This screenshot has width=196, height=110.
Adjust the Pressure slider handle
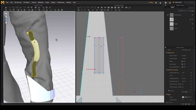pyautogui.click(x=187, y=92)
